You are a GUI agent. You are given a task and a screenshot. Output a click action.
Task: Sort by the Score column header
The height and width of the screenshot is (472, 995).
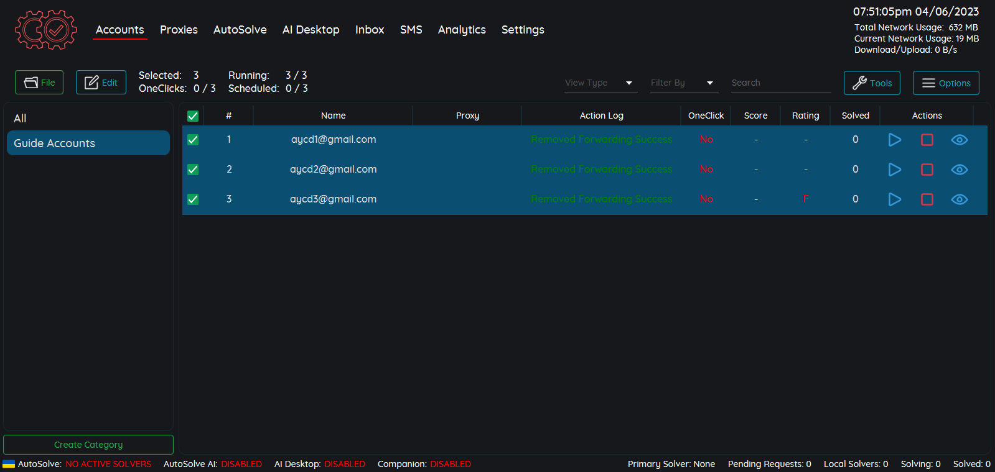(756, 116)
